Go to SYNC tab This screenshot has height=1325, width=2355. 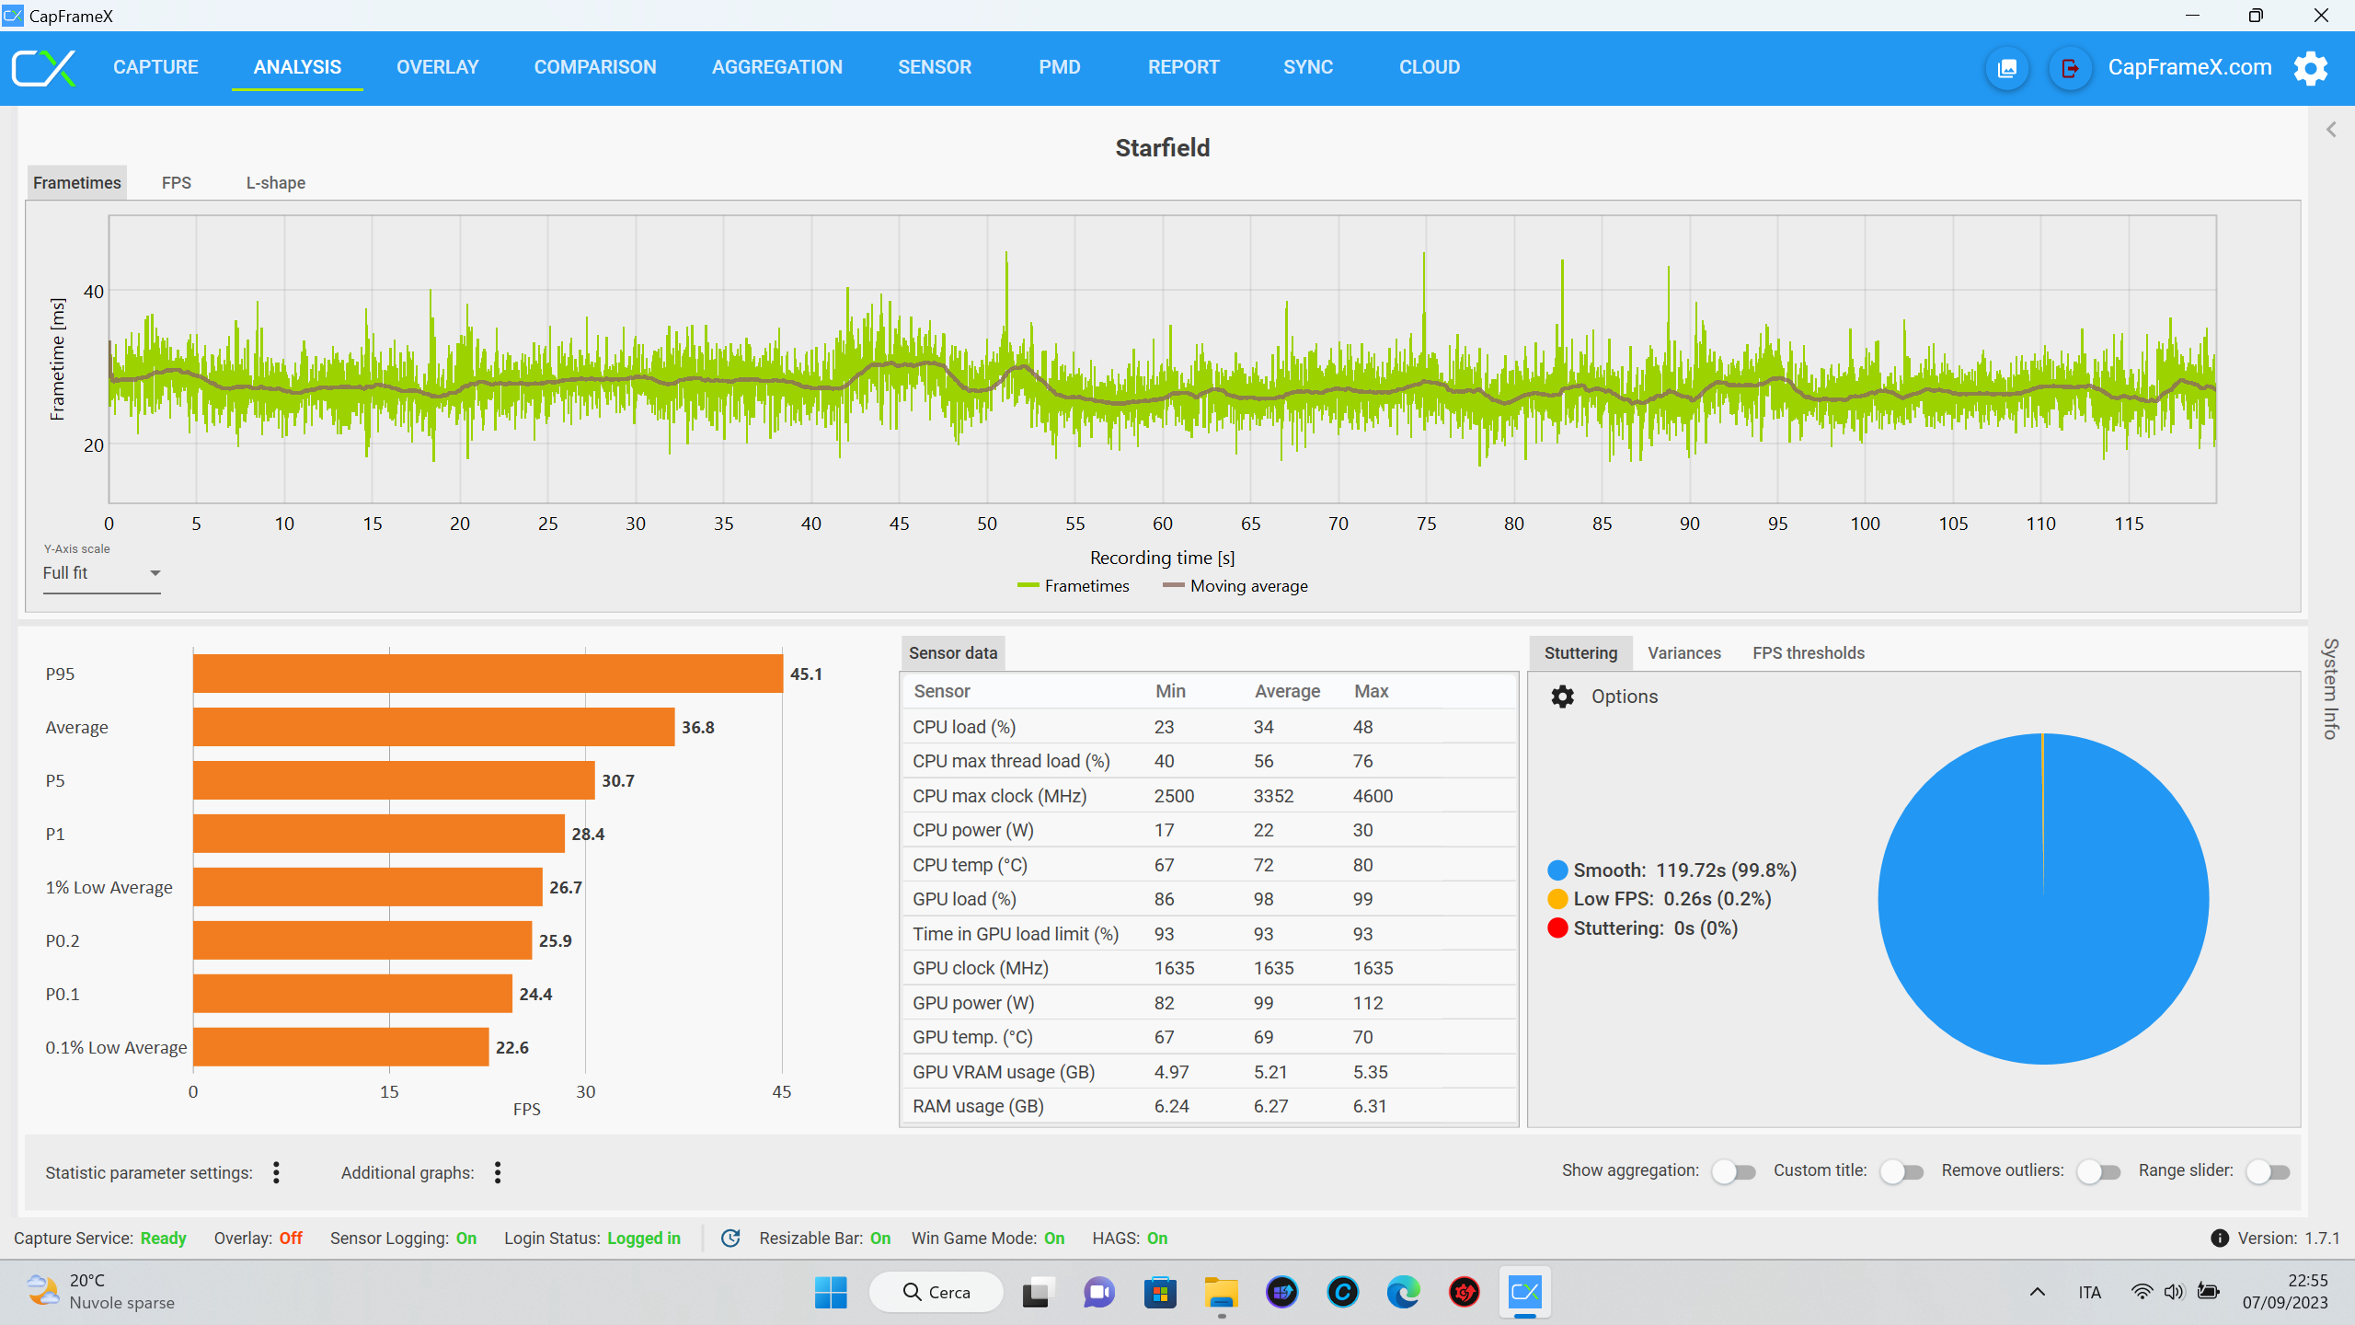pos(1308,67)
